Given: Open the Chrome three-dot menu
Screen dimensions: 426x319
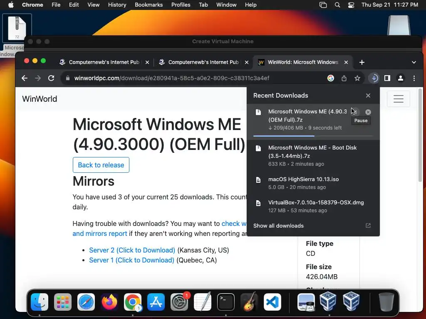Looking at the screenshot, I should (x=414, y=78).
